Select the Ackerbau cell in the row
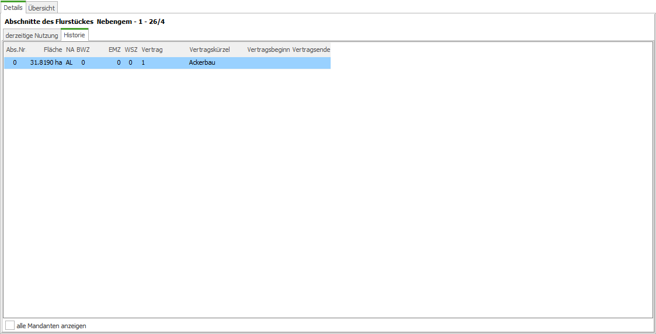 point(202,62)
